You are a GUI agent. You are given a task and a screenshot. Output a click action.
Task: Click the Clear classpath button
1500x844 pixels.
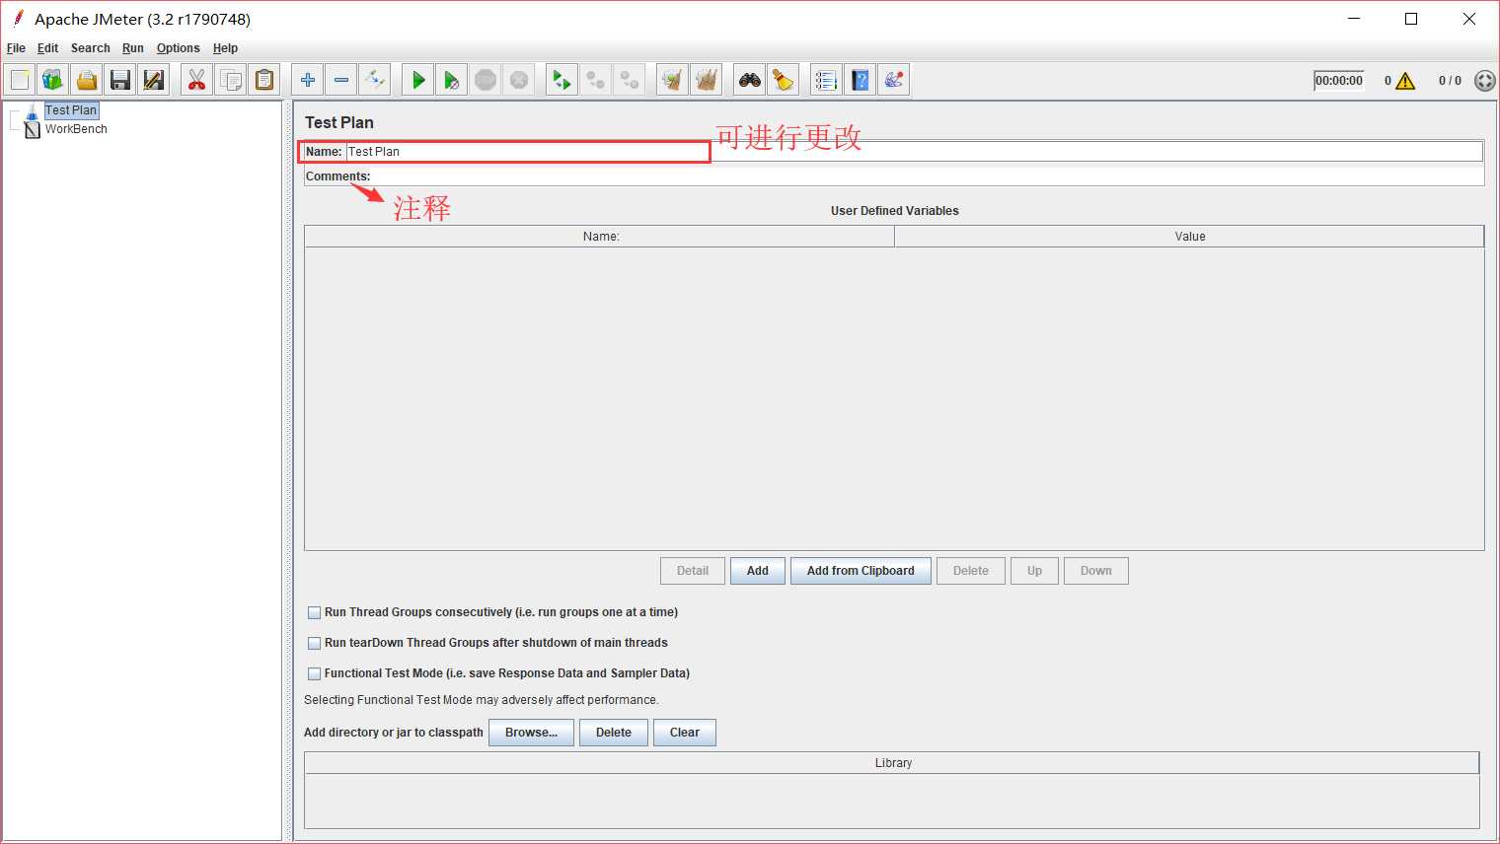point(685,733)
